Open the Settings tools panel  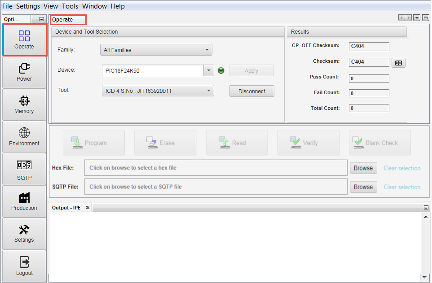click(x=24, y=234)
